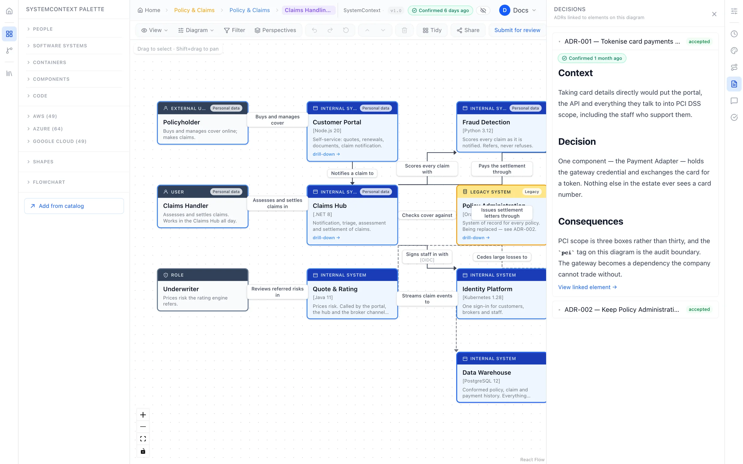
Task: Click the Share button
Action: pyautogui.click(x=468, y=30)
